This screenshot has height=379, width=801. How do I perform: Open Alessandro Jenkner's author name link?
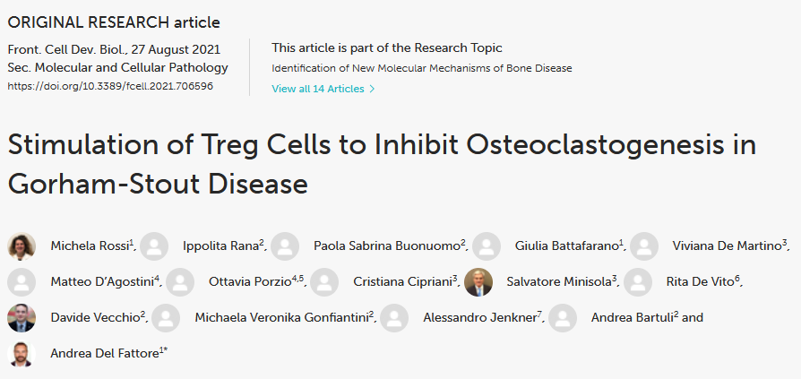pos(479,317)
